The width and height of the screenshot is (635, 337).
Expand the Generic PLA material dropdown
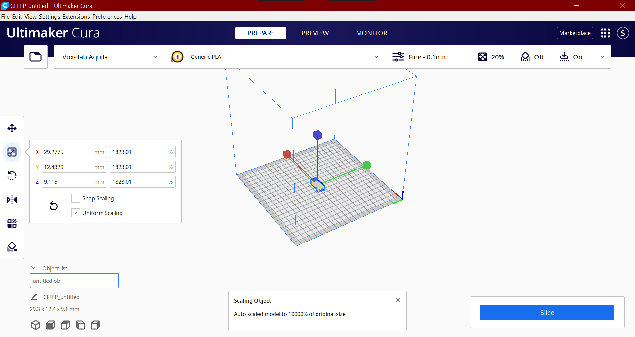[275, 57]
